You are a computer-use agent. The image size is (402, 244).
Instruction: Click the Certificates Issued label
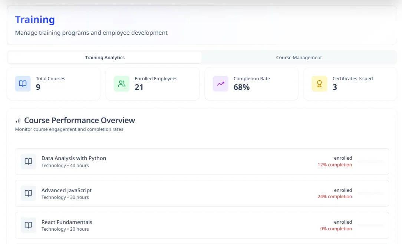pos(353,79)
